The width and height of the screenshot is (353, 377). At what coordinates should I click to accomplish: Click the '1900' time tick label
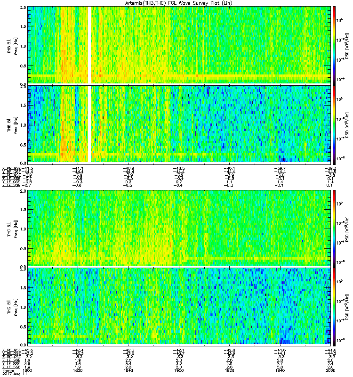point(179,370)
